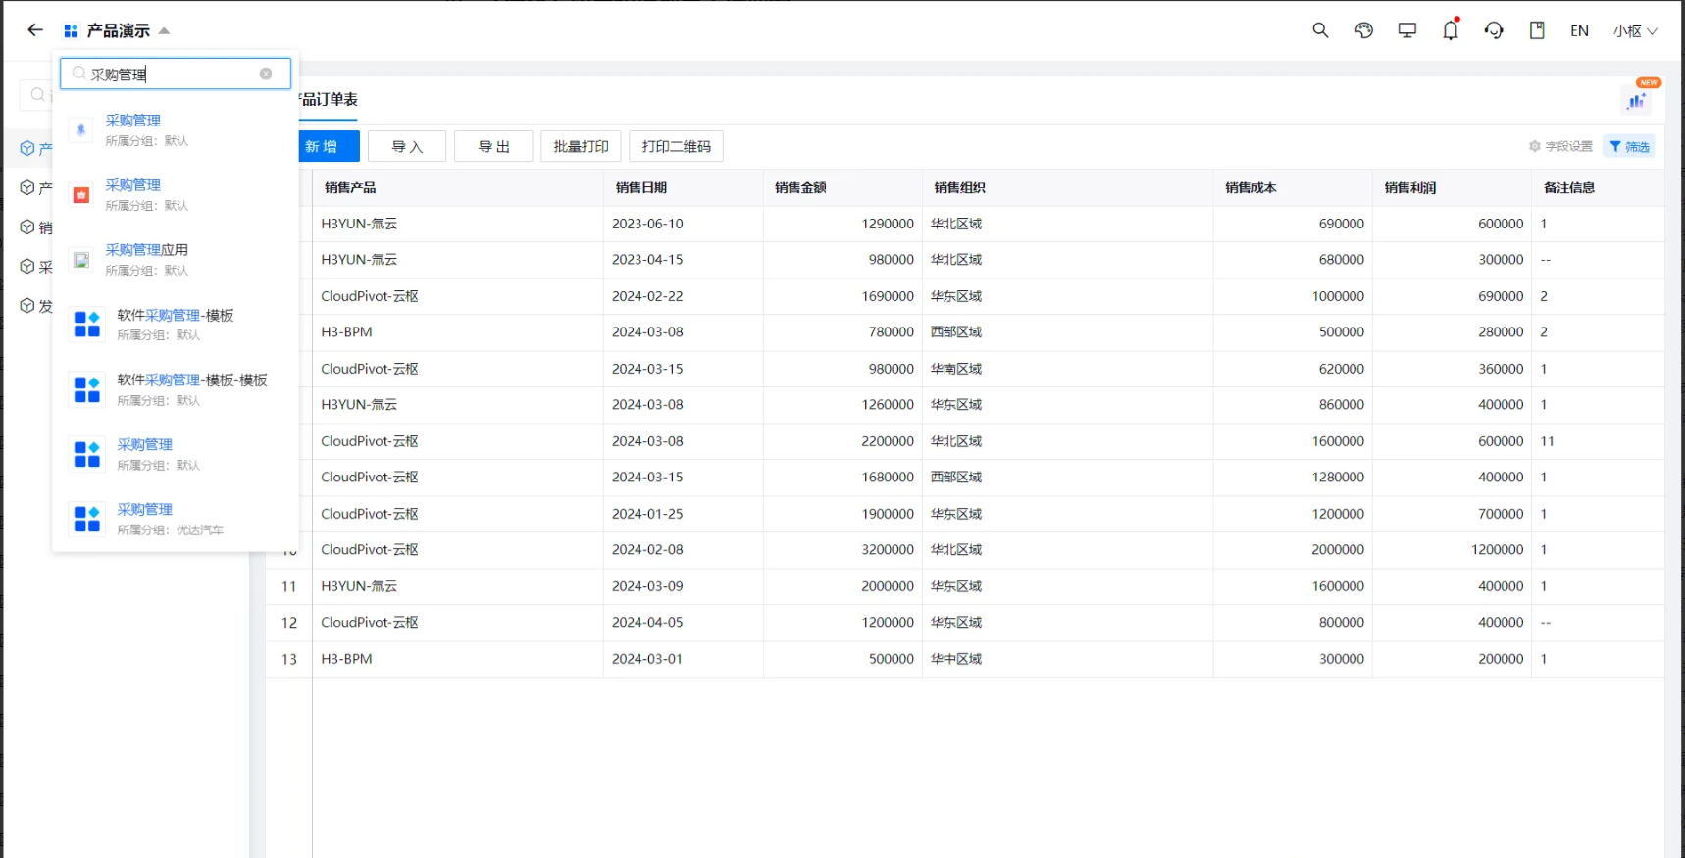Click the sales amount 2200000 cell
1685x858 pixels.
point(842,441)
